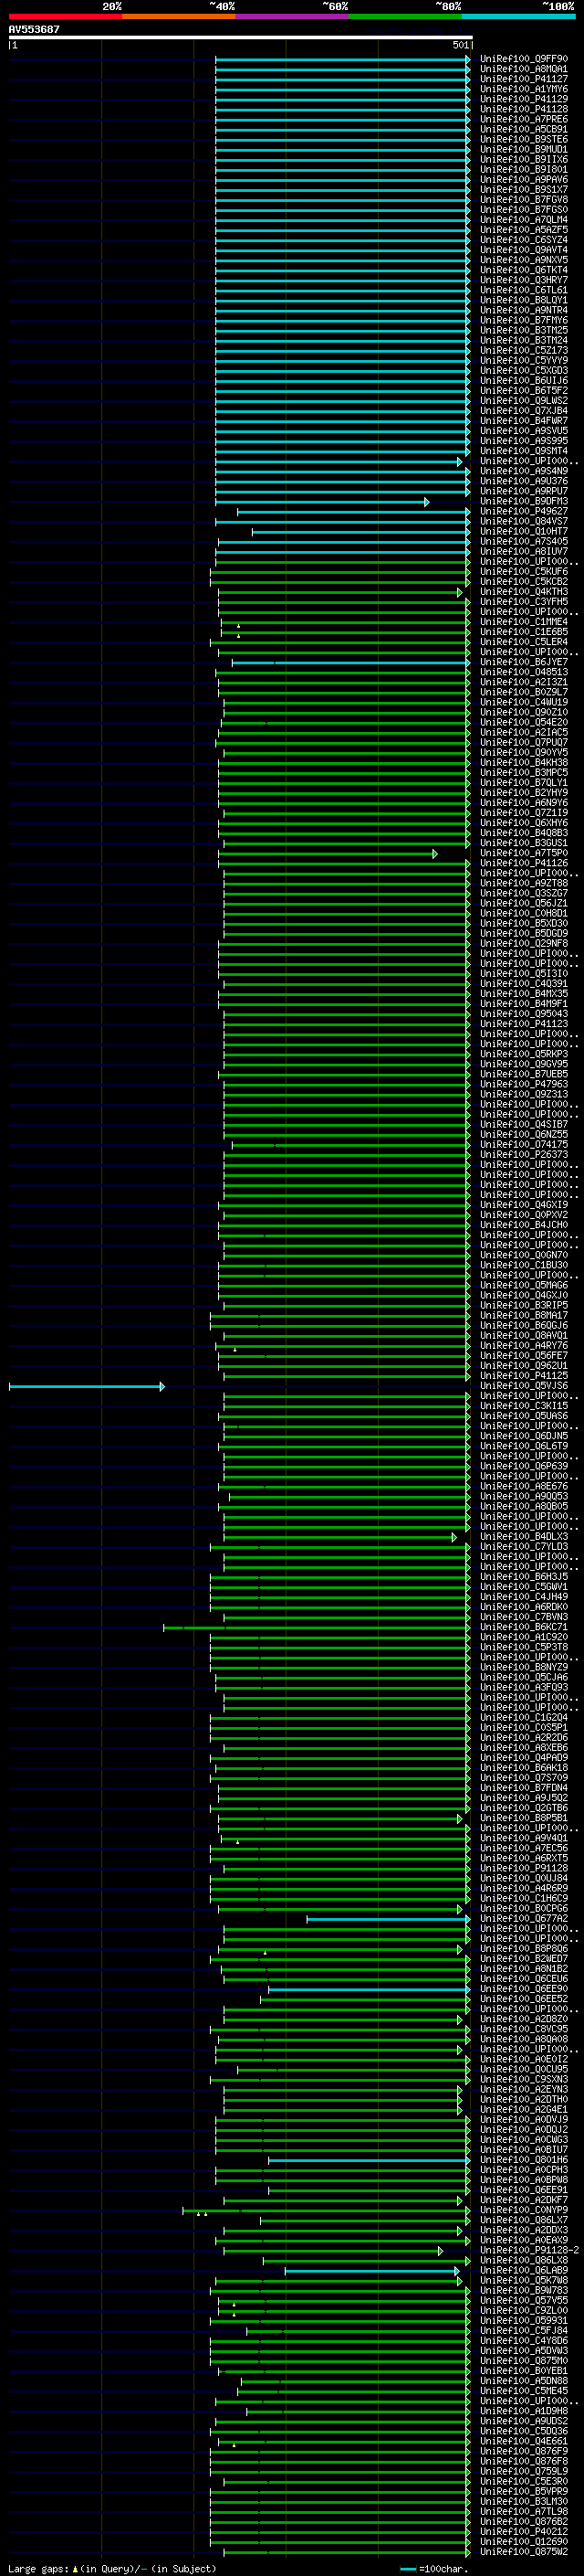Click the UniRef100_P41127 hit label
This screenshot has height=2576, width=584.
523,79
